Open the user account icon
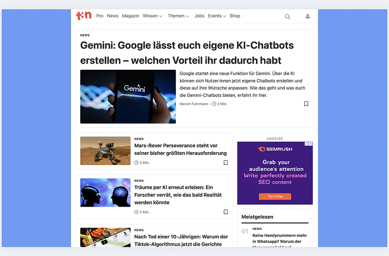Screen dimensions: 389x256 tap(308, 16)
